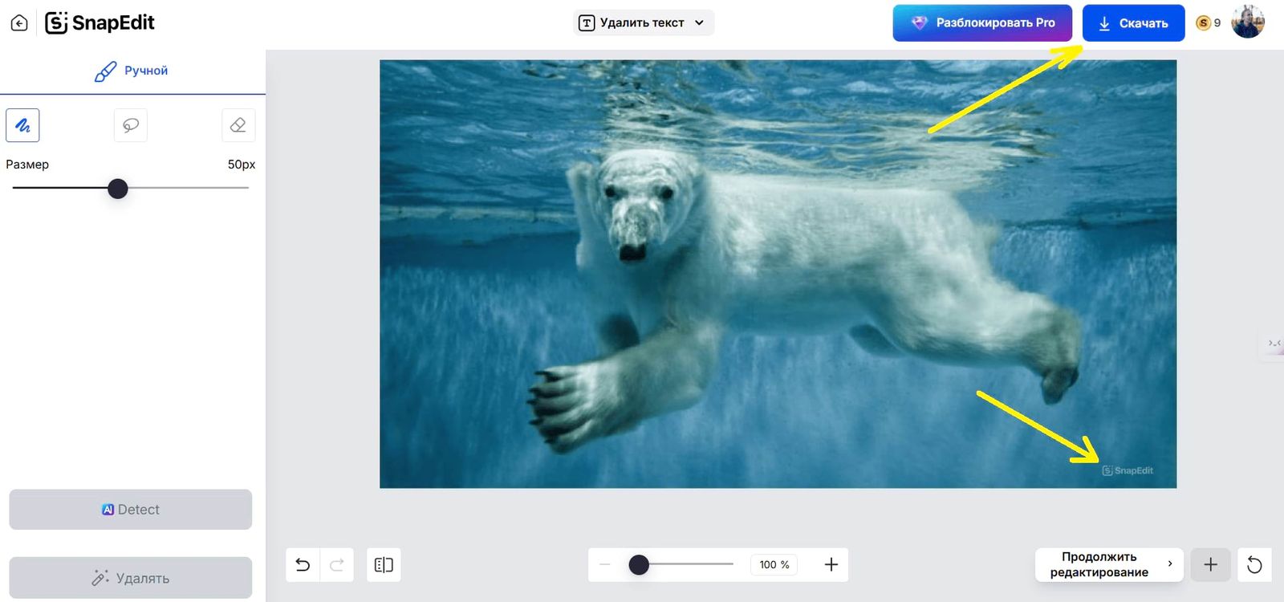Click the undo arrow icon
The height and width of the screenshot is (602, 1284).
point(303,565)
